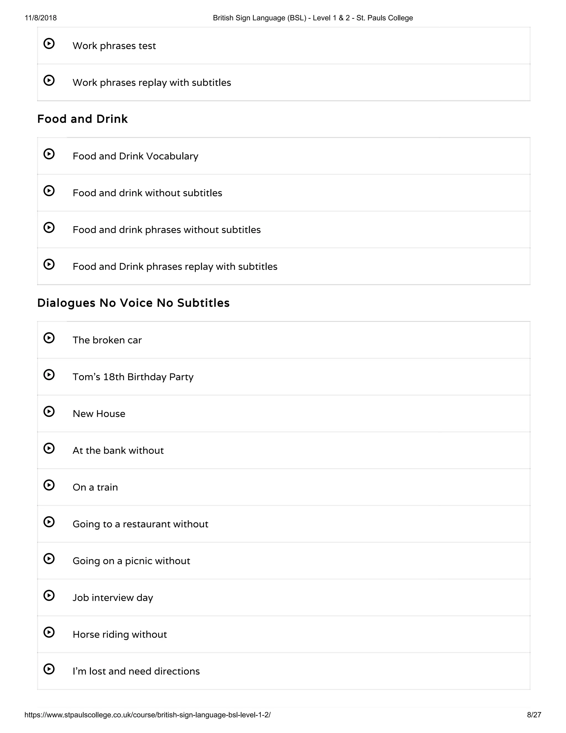Click play icon next to Job interview day
Screen dimensions: 566x733
tap(49, 596)
